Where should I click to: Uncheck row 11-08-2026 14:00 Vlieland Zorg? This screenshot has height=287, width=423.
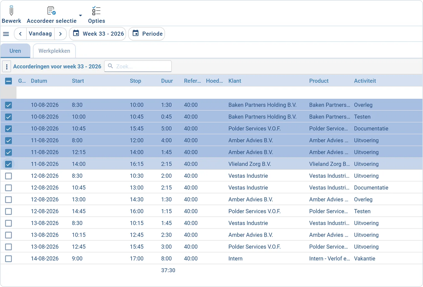coord(8,164)
